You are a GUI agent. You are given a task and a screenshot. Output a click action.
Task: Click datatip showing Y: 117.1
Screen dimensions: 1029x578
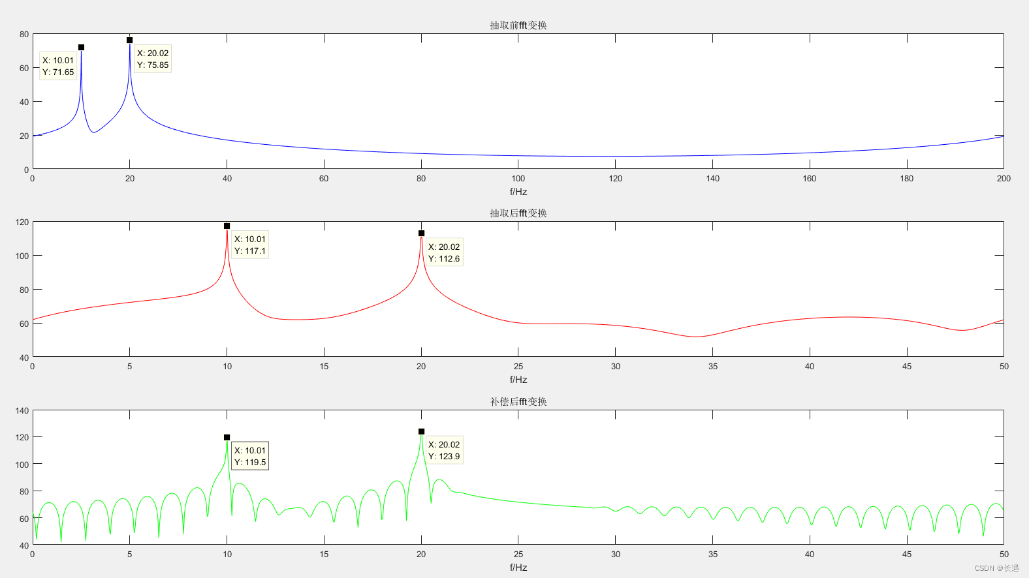(250, 245)
